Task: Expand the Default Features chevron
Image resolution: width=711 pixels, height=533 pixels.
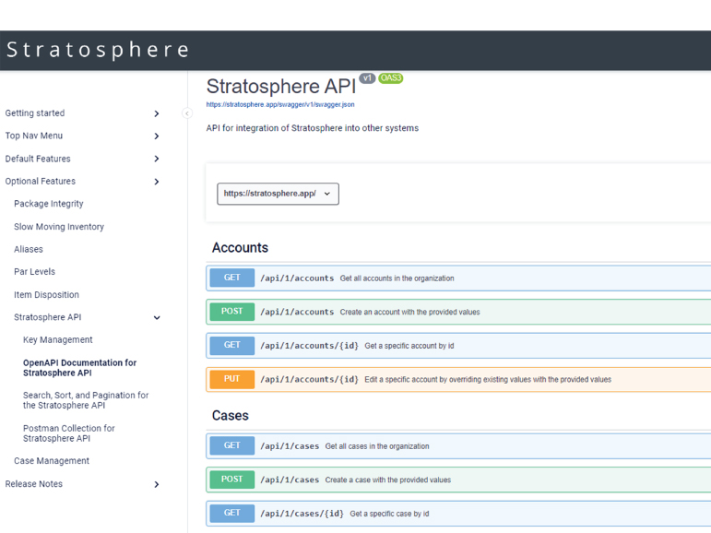Action: click(156, 159)
